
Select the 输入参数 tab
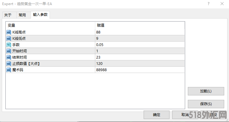(x=40, y=15)
